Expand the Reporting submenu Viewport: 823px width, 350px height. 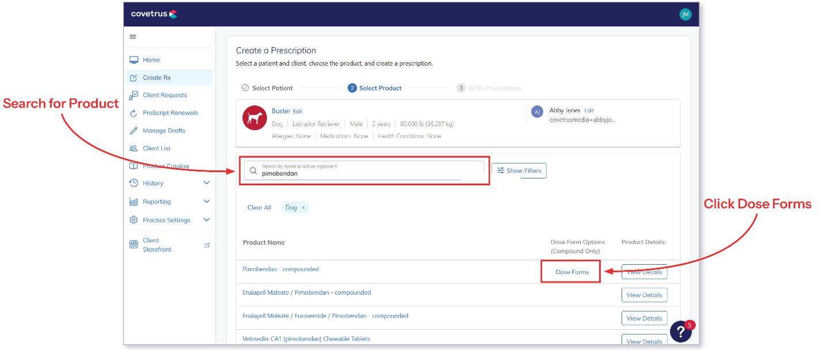click(207, 201)
